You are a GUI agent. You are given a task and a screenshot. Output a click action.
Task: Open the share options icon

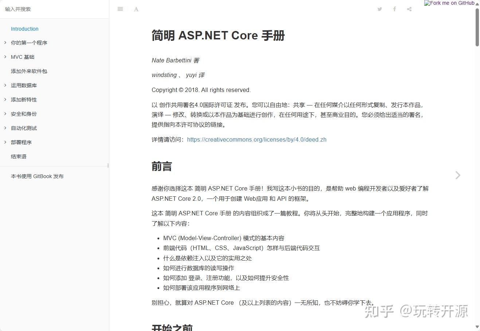[409, 9]
